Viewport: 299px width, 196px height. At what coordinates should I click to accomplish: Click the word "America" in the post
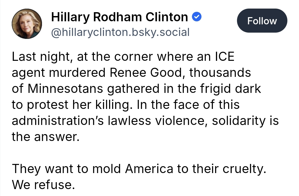click(149, 169)
